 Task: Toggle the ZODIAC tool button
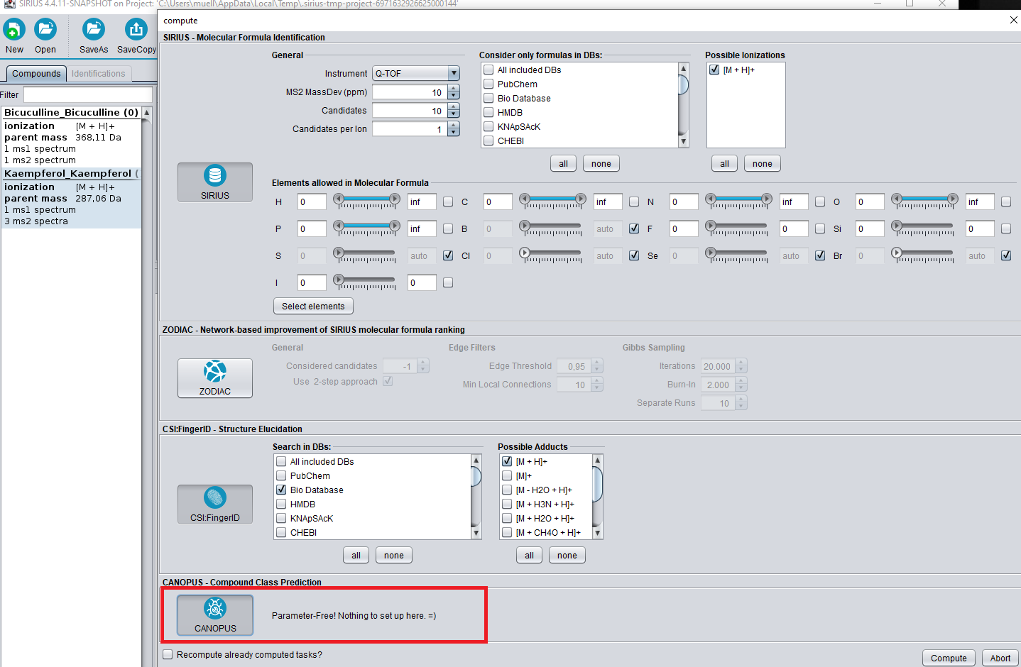215,378
